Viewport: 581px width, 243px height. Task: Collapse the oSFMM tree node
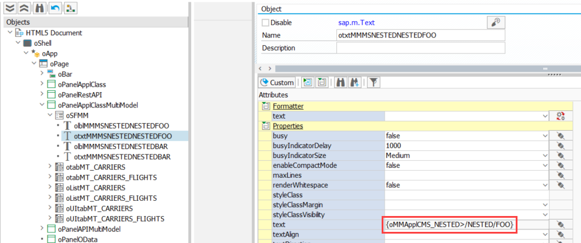click(x=50, y=115)
